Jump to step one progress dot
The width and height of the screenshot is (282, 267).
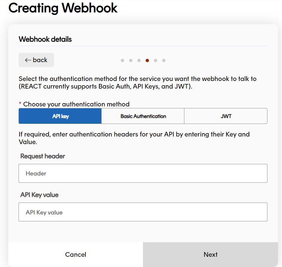(122, 60)
